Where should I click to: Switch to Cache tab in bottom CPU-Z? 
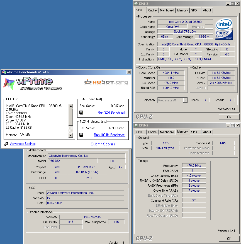152,132
